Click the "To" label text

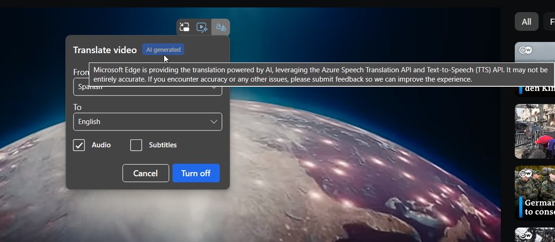click(77, 107)
